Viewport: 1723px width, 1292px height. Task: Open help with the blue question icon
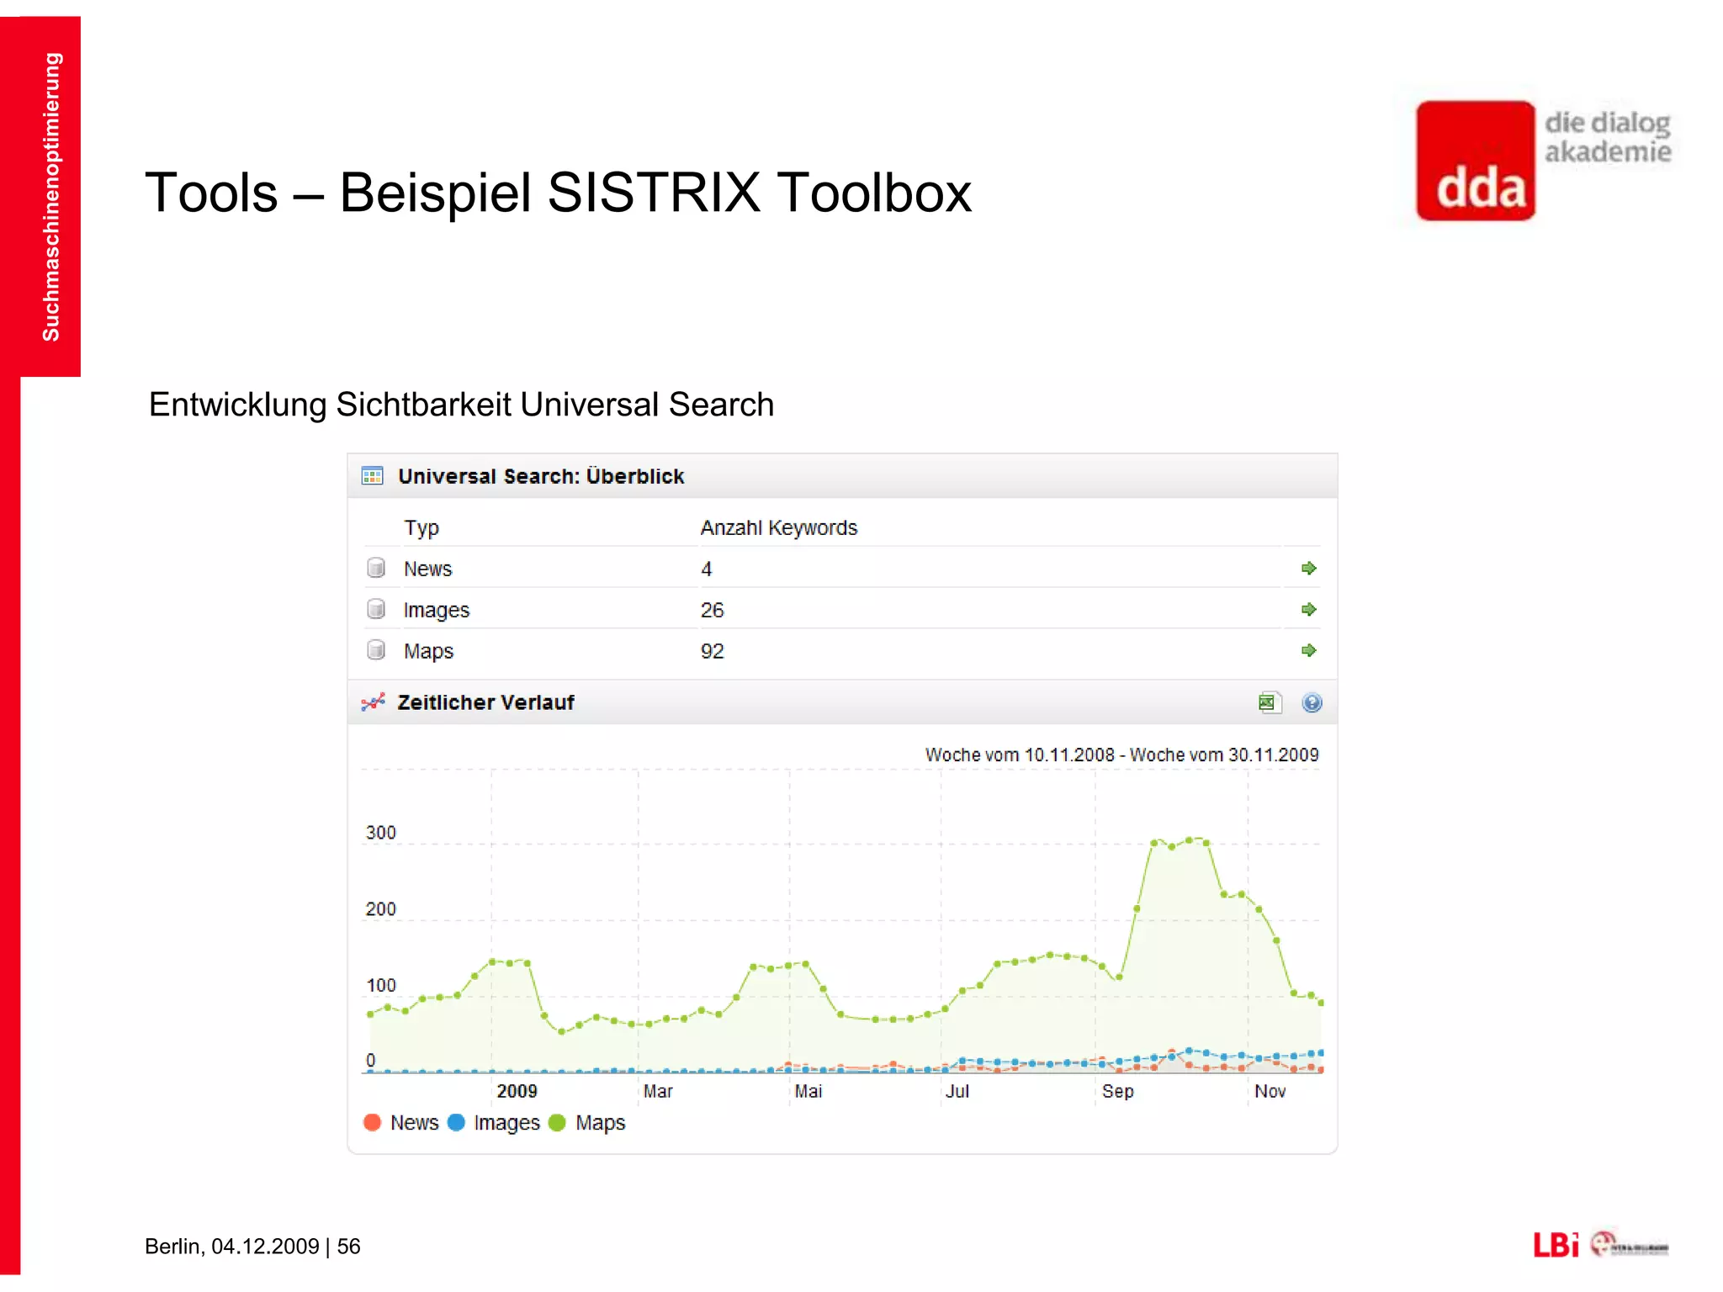click(1312, 702)
